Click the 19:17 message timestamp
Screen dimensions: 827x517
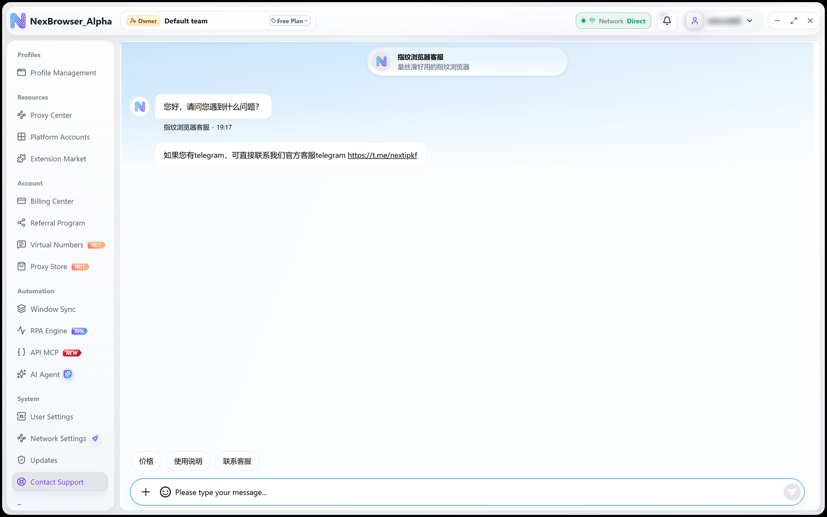point(224,127)
